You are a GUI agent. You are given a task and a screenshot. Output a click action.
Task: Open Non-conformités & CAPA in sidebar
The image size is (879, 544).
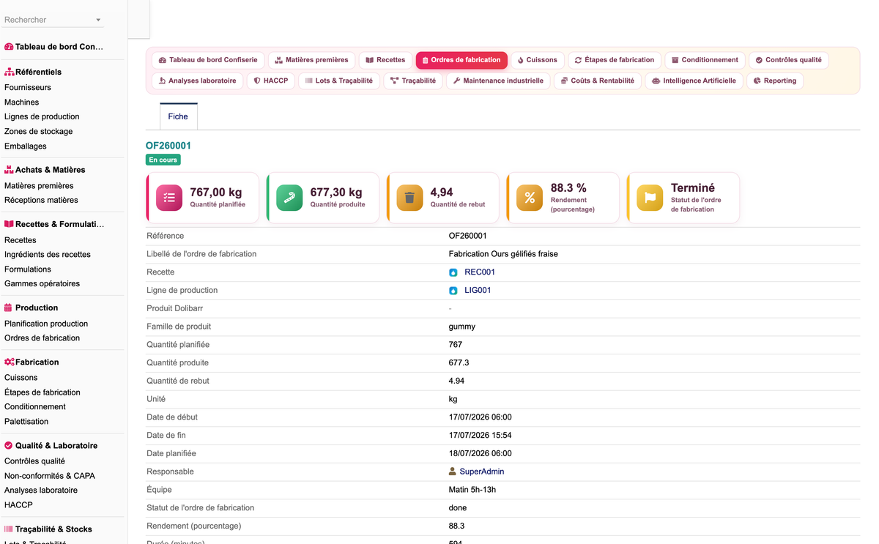tap(50, 476)
